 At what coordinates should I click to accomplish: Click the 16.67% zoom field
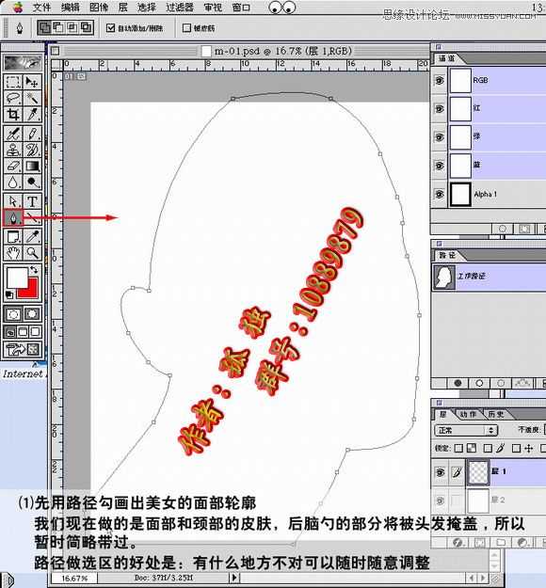(x=74, y=578)
